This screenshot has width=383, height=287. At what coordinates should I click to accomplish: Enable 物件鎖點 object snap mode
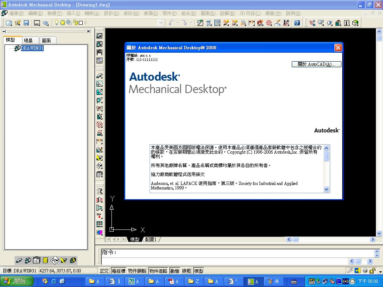click(x=137, y=271)
